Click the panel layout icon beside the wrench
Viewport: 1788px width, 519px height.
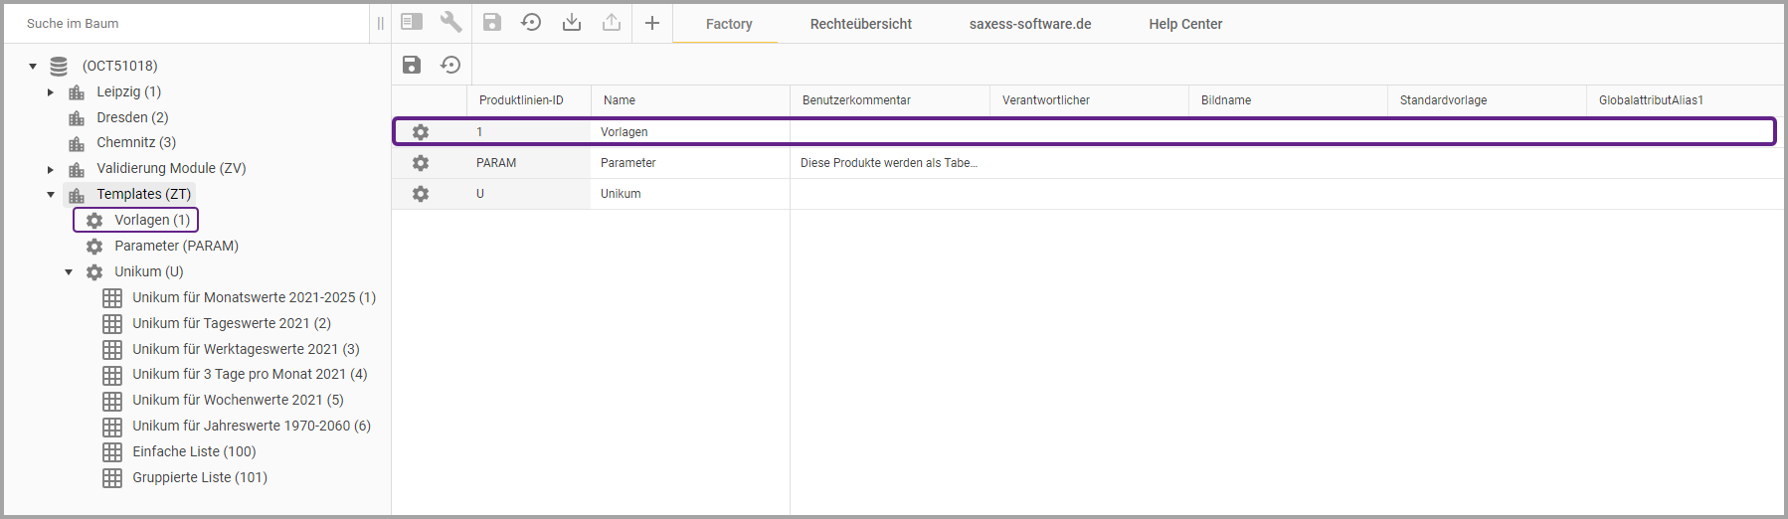point(412,22)
